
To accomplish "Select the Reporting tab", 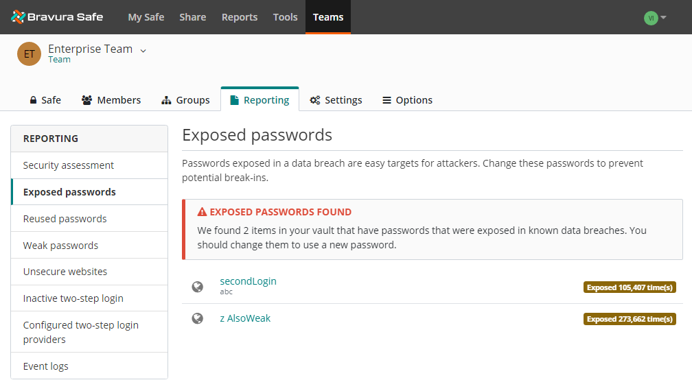I will coord(259,99).
